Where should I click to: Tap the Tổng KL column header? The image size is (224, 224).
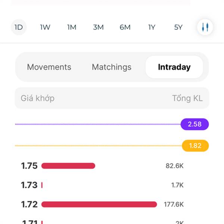tap(187, 98)
